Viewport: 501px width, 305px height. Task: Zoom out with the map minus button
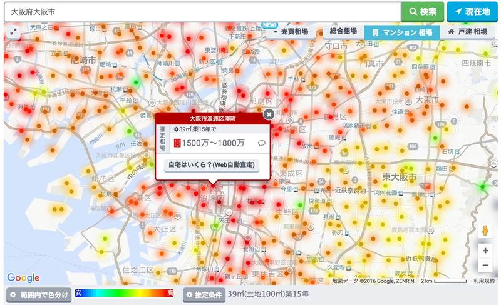tap(485, 266)
